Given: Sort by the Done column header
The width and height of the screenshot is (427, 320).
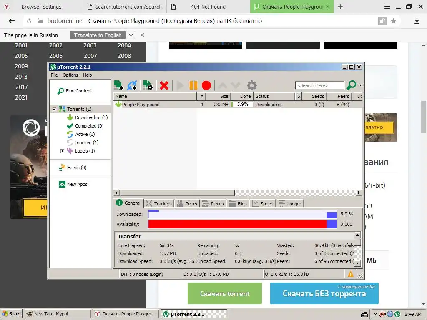Looking at the screenshot, I should [242, 96].
